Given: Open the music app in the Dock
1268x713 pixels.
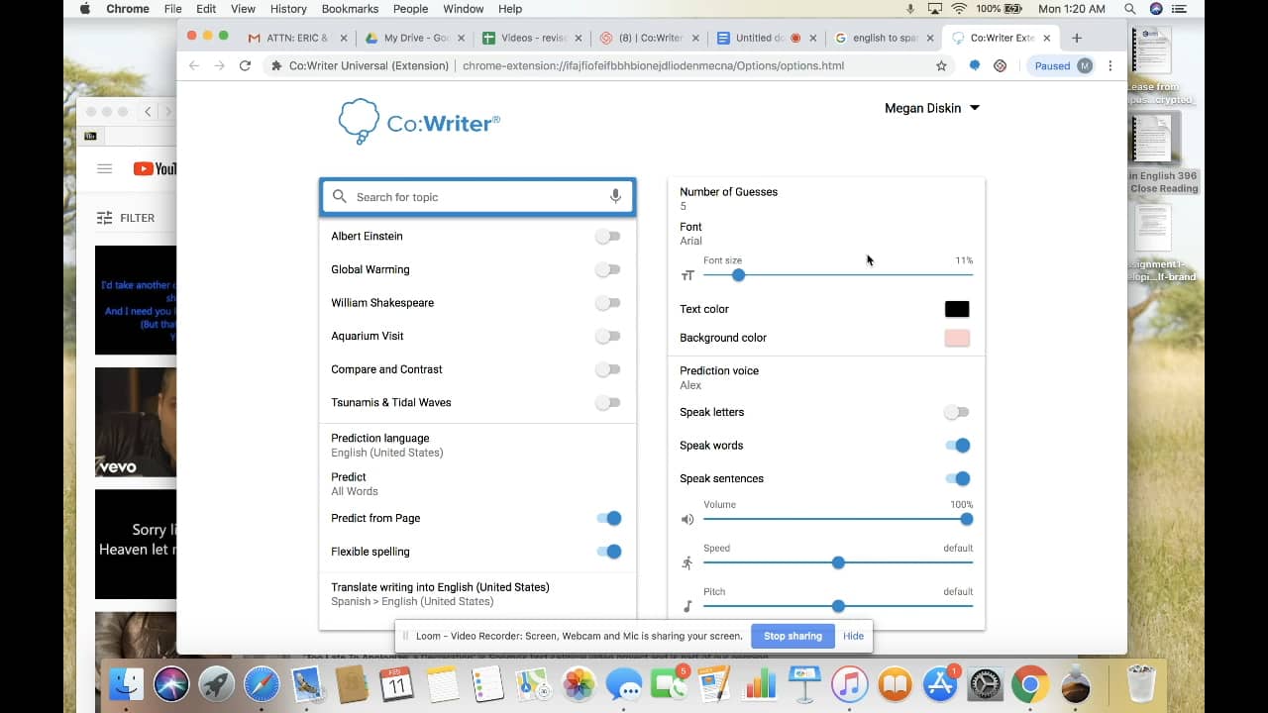Looking at the screenshot, I should click(849, 684).
